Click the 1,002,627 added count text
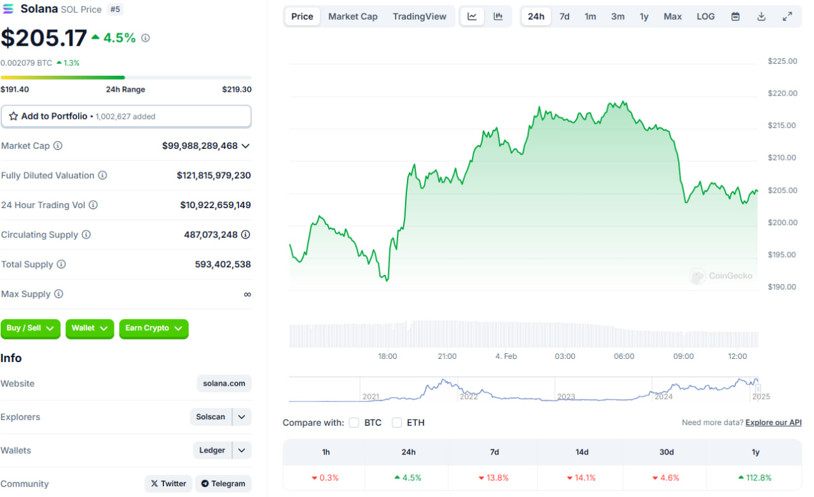This screenshot has height=497, width=814. [125, 116]
